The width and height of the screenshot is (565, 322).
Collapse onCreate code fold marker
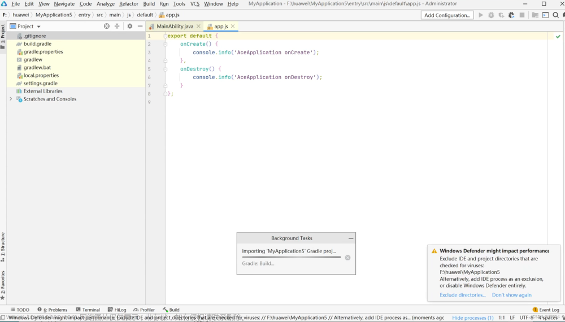(166, 44)
